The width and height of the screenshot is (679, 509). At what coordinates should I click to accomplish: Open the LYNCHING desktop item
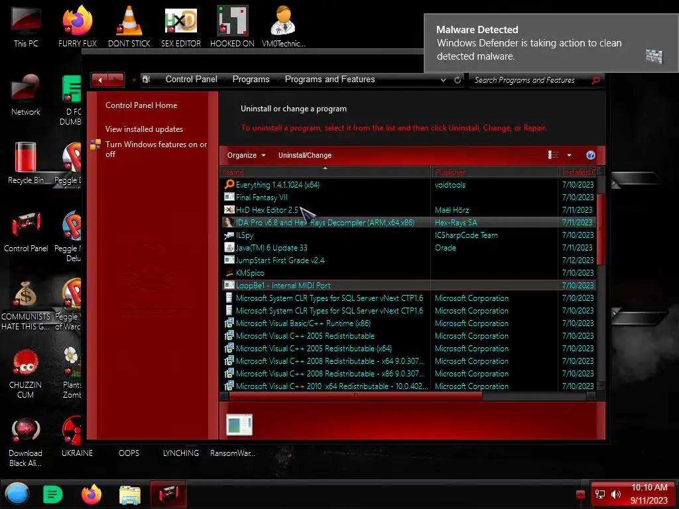[181, 453]
